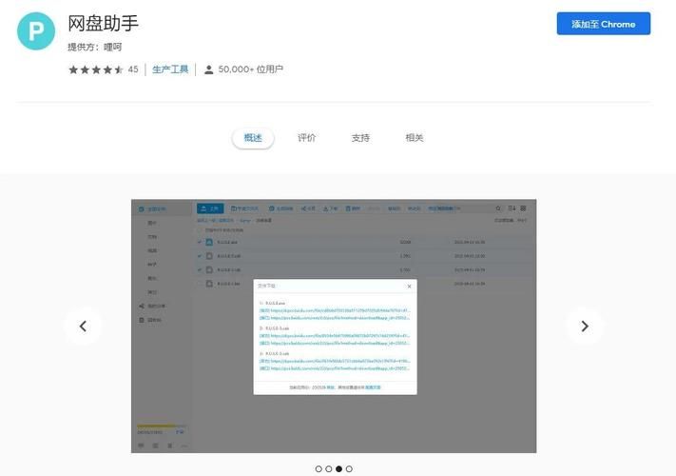The height and width of the screenshot is (476, 676).
Task: Click the 50,000+ 位用户 text
Action: [250, 69]
